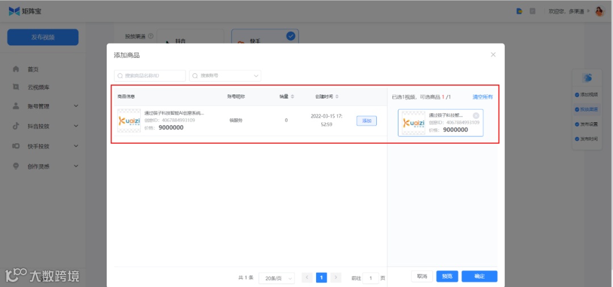Click the person icon beside 账号管理
The width and height of the screenshot is (613, 287).
coord(16,106)
